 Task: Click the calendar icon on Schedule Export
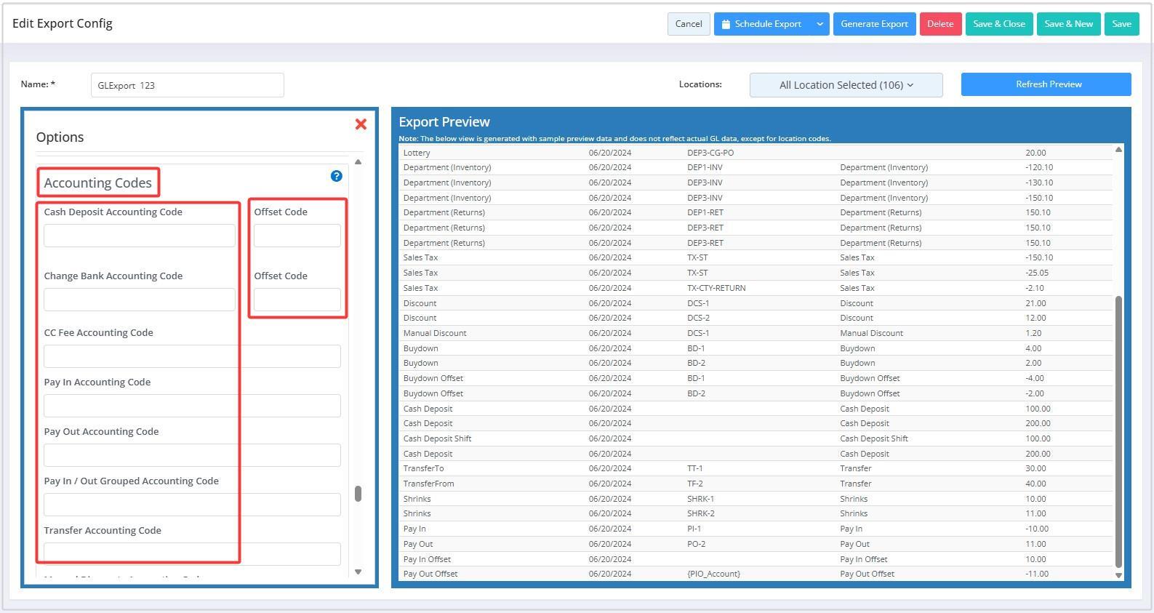pos(726,24)
